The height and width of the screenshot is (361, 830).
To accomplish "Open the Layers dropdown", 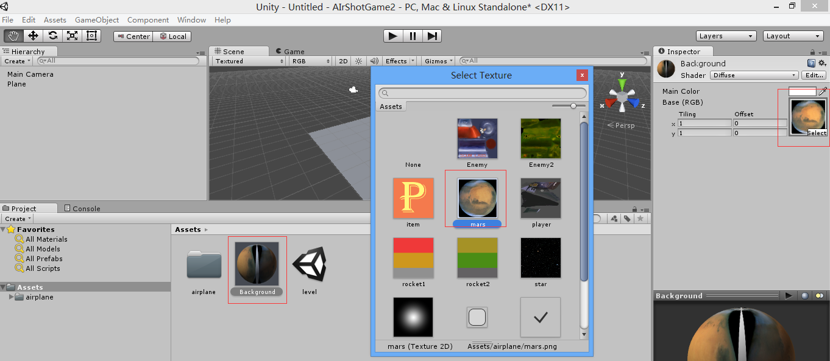I will point(726,36).
